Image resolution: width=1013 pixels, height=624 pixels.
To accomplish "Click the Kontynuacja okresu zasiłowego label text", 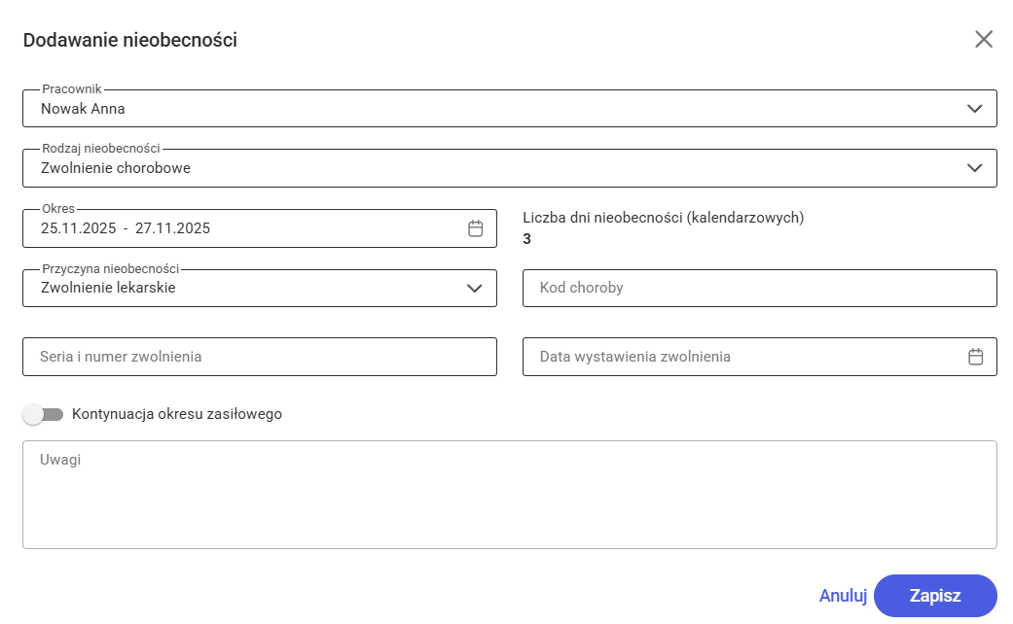I will (177, 414).
